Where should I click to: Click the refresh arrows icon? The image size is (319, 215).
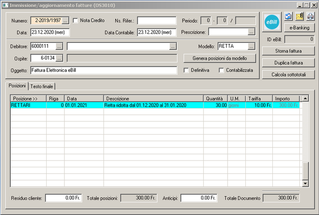tap(288, 17)
